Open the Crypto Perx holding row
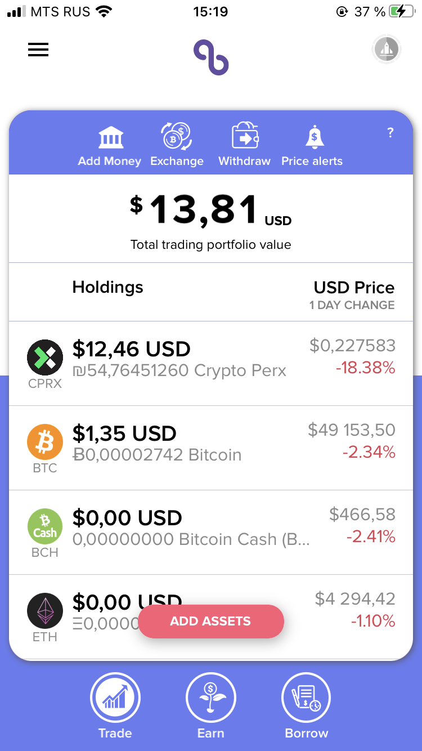 211,364
